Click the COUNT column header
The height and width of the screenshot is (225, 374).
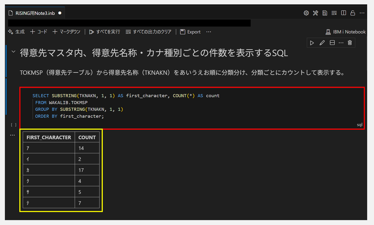(87, 137)
